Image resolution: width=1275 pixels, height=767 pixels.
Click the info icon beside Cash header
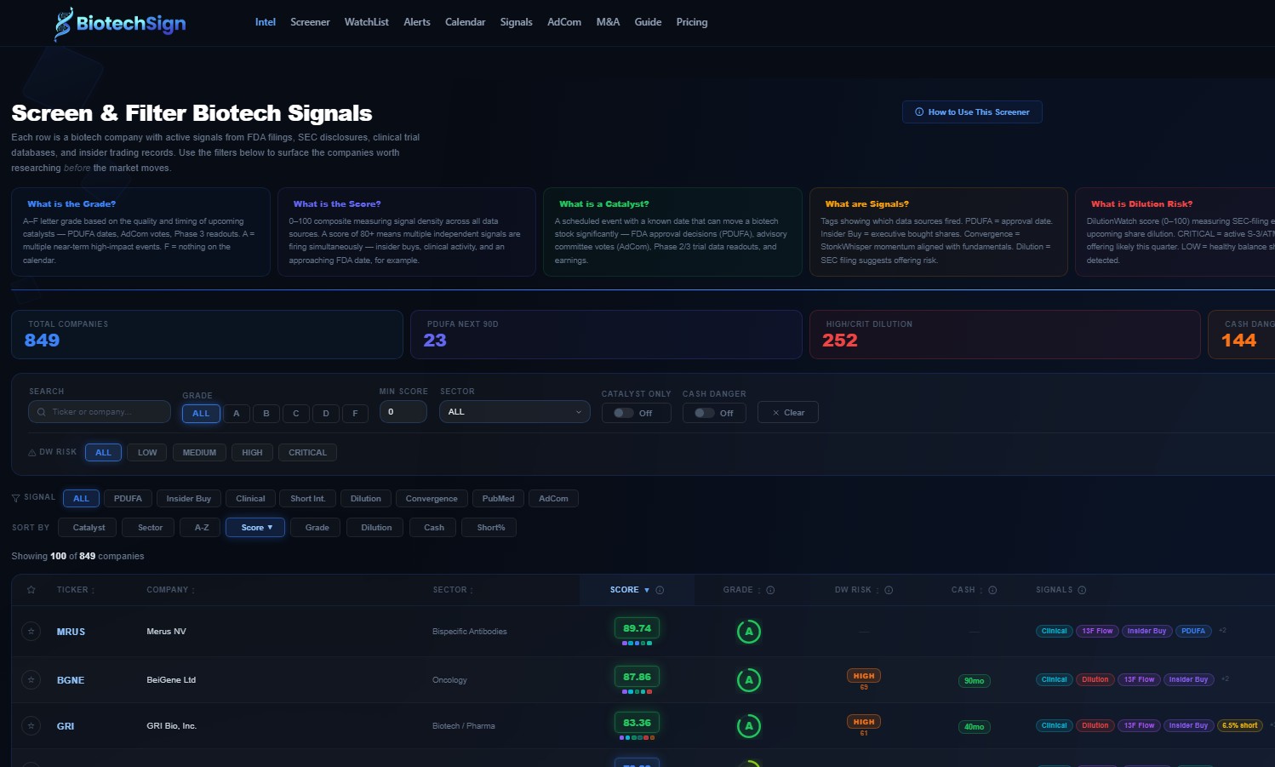[992, 590]
